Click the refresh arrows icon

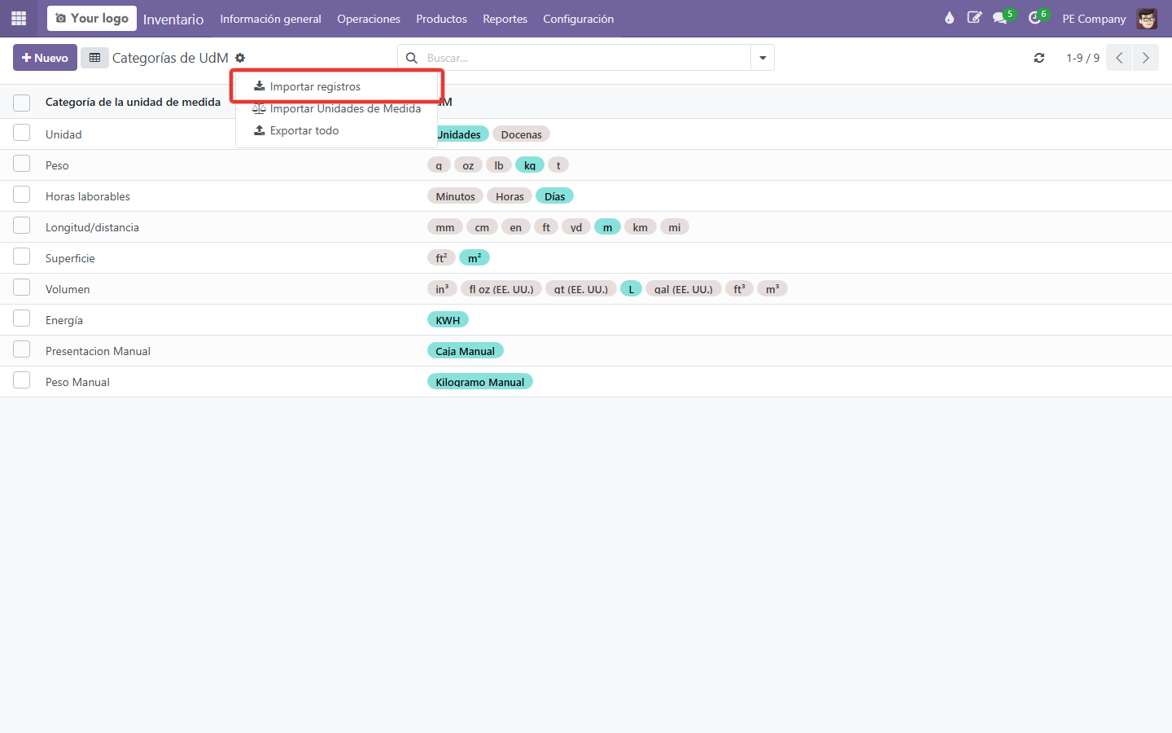pyautogui.click(x=1039, y=58)
